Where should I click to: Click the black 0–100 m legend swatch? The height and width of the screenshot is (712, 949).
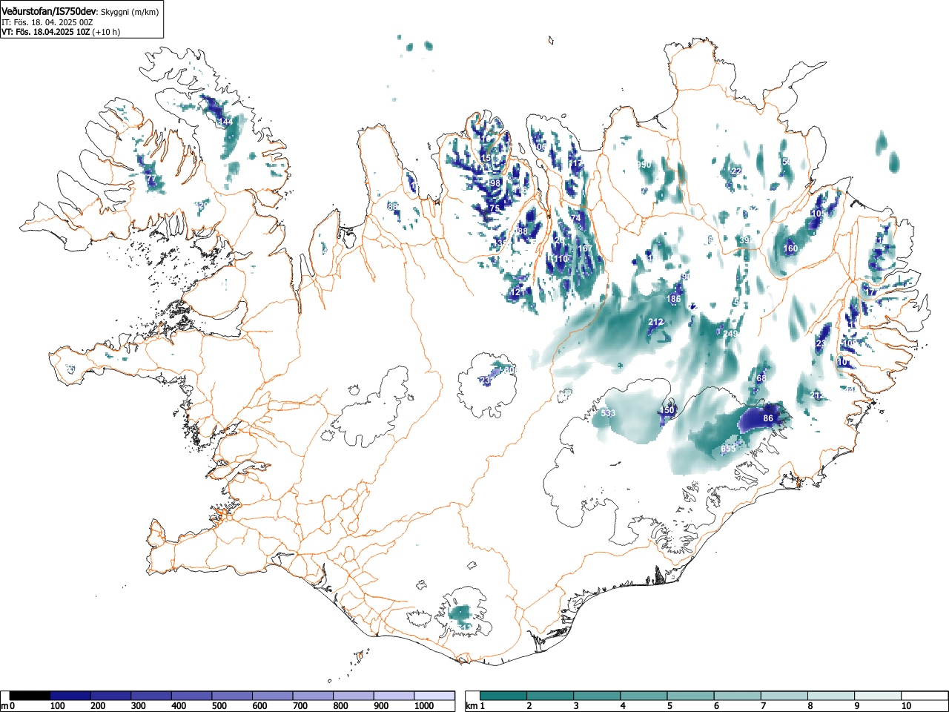(30, 696)
